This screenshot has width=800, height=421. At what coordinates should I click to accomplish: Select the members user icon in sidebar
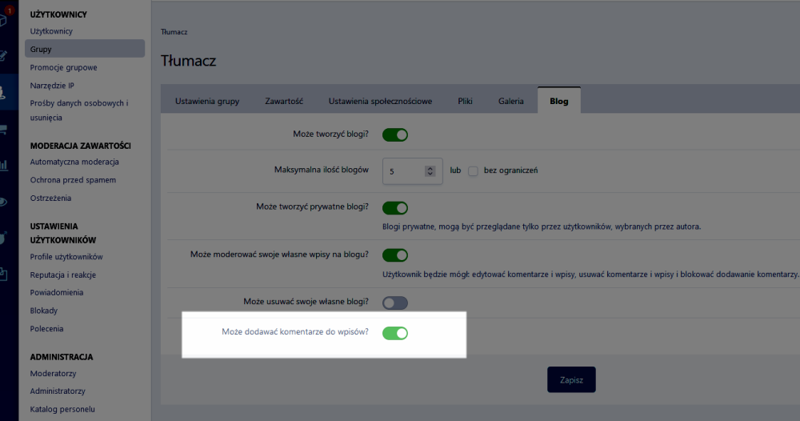click(6, 92)
